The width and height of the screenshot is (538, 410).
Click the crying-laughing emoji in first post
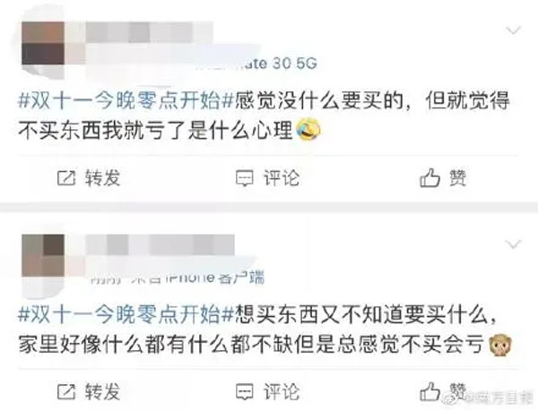click(x=308, y=130)
